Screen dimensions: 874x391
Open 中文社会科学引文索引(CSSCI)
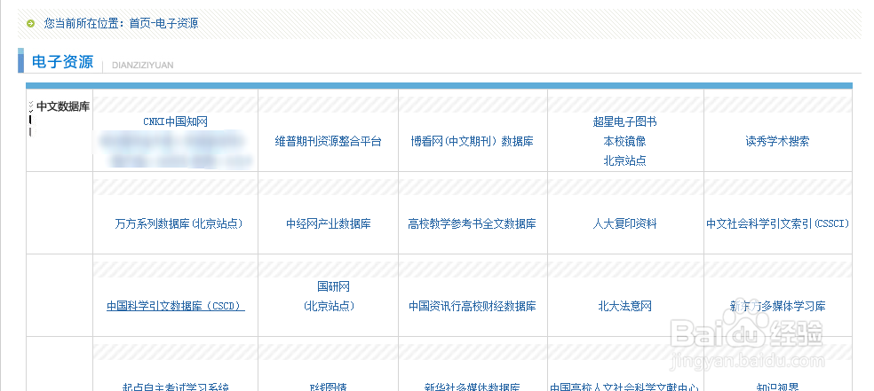(777, 223)
